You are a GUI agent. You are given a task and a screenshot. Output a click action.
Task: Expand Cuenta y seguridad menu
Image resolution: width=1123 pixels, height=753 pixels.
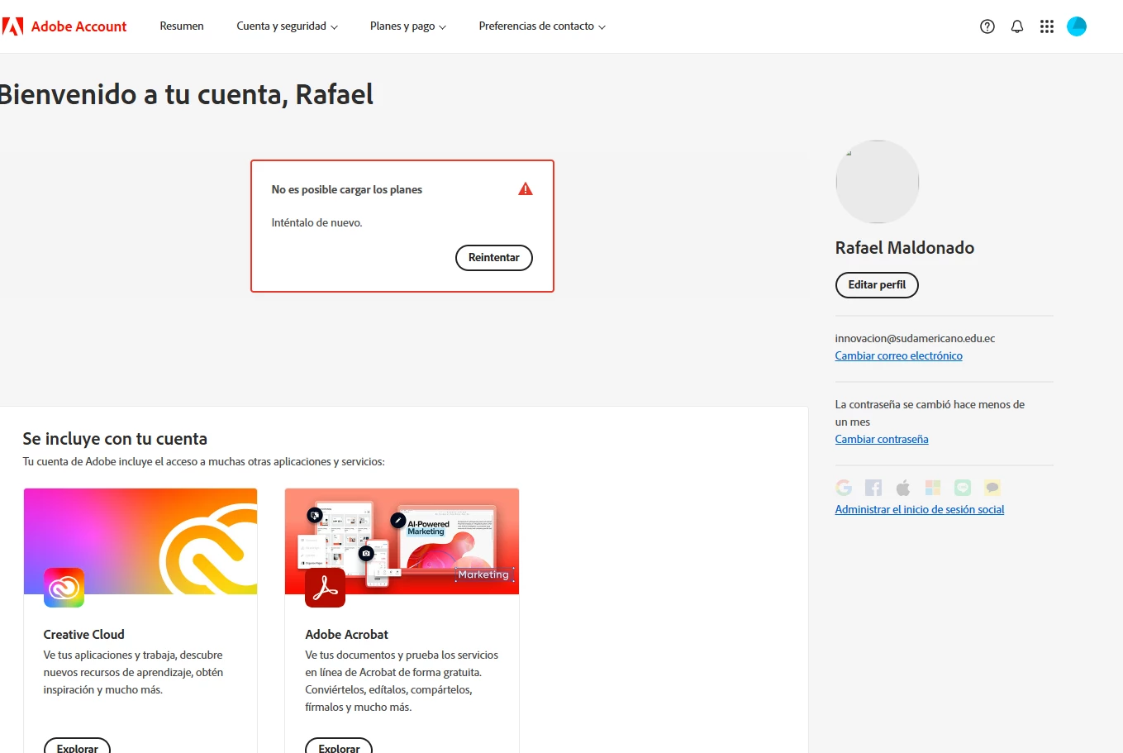[x=287, y=26]
